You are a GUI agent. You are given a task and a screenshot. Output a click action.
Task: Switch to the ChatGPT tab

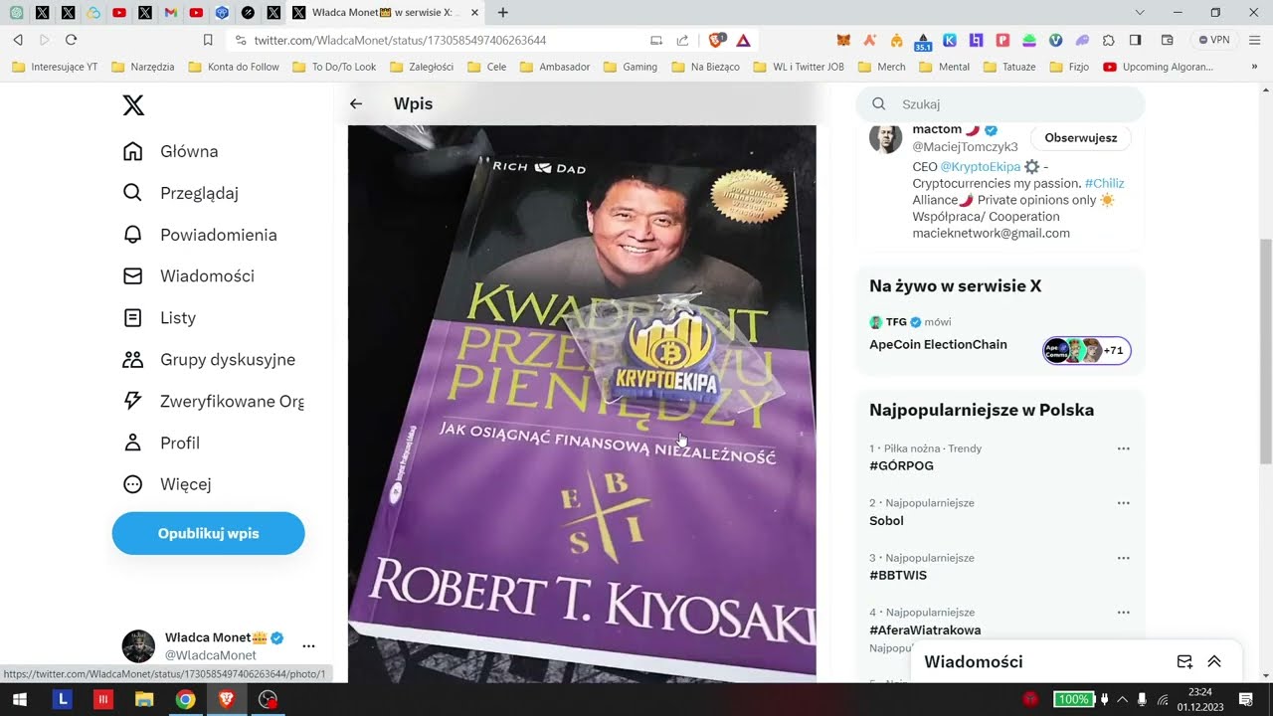[16, 13]
